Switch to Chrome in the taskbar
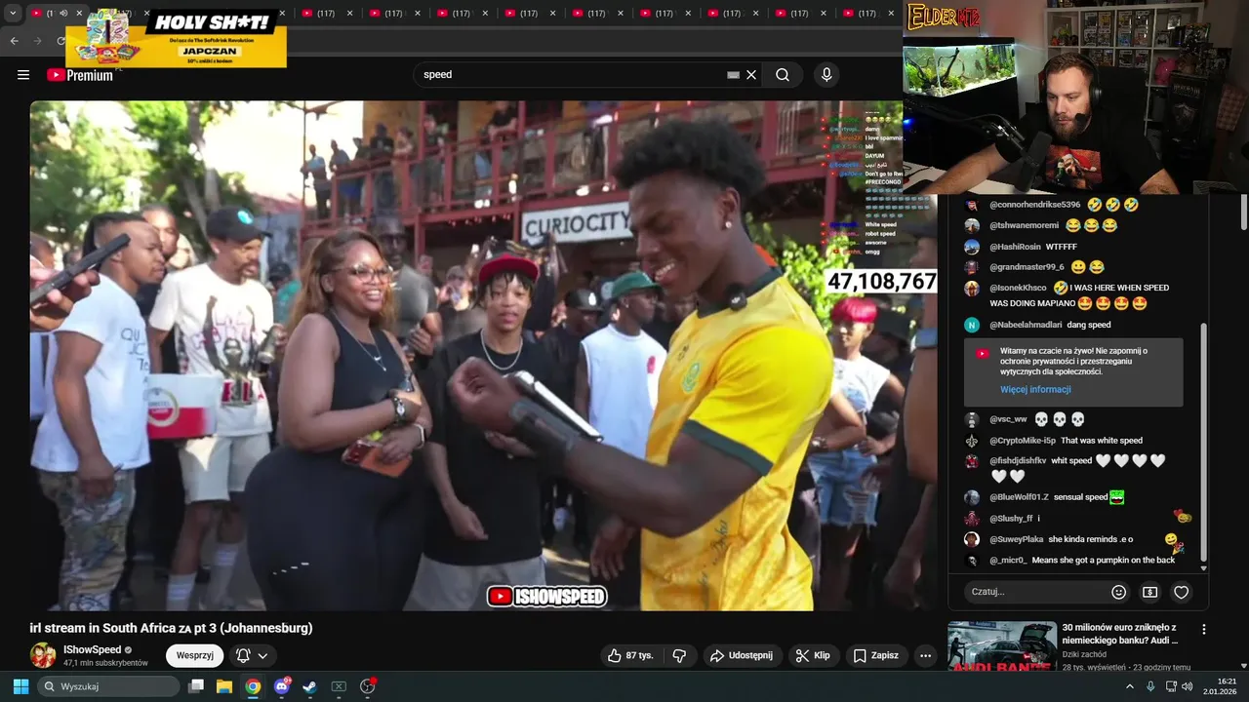This screenshot has height=702, width=1249. click(x=253, y=686)
